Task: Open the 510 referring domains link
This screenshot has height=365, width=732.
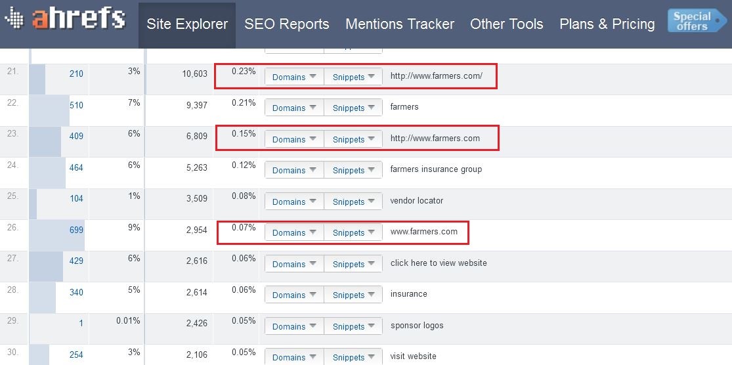Action: [x=76, y=105]
